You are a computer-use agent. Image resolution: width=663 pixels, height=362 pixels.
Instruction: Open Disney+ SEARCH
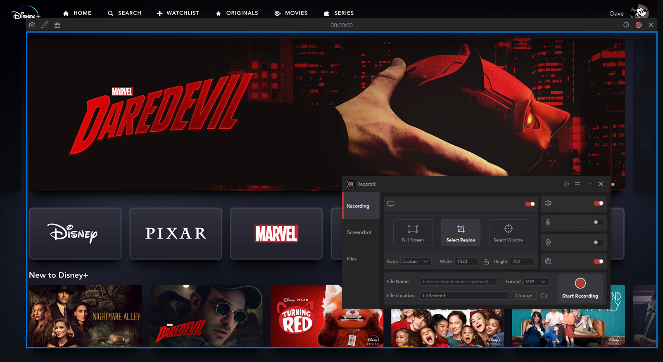124,13
